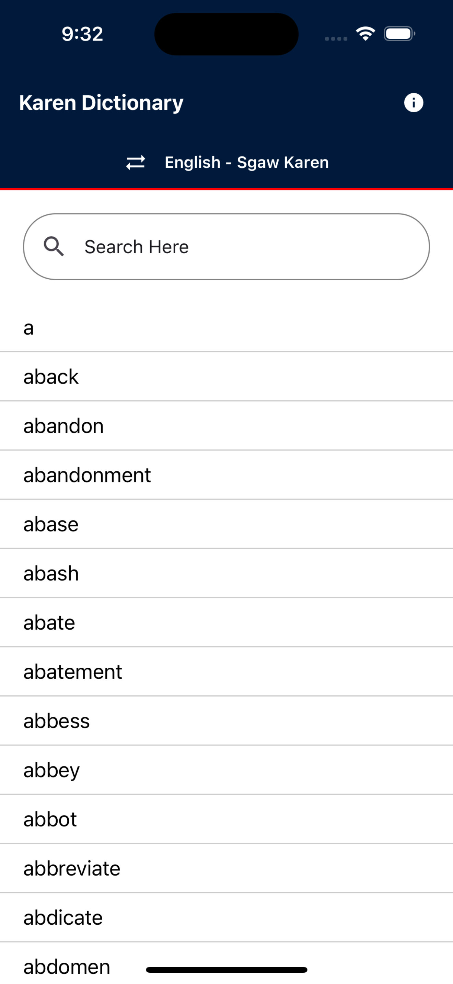
Task: Tap the clock showing 9:32
Action: coord(82,34)
